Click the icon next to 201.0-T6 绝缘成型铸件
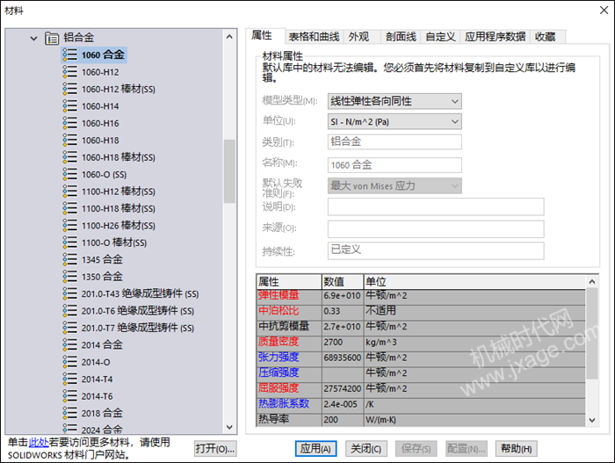Image resolution: width=615 pixels, height=463 pixels. (69, 311)
